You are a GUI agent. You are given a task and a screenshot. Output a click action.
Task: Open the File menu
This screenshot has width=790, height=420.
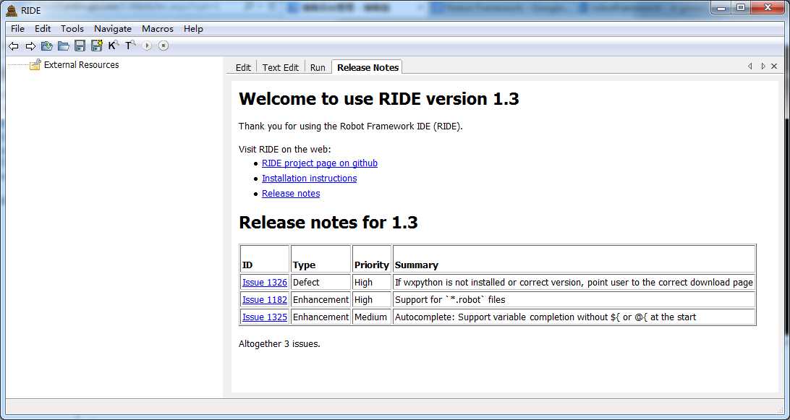point(17,29)
